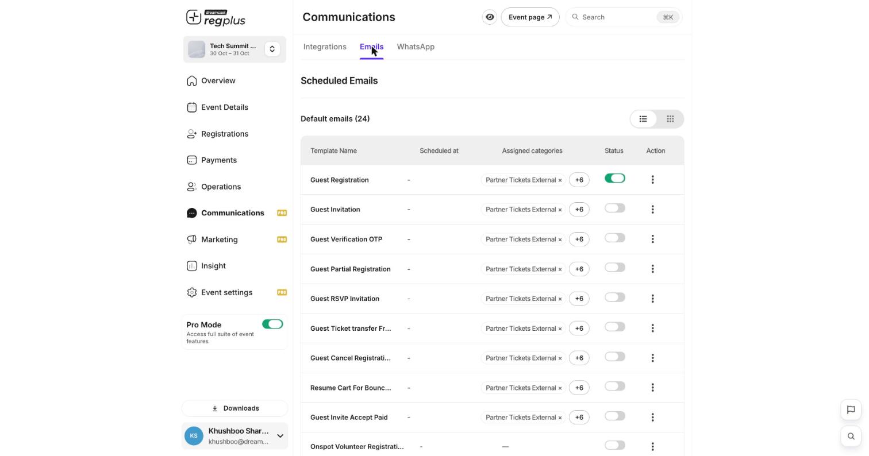869x456 pixels.
Task: Select the Emails tab
Action: pyautogui.click(x=371, y=47)
